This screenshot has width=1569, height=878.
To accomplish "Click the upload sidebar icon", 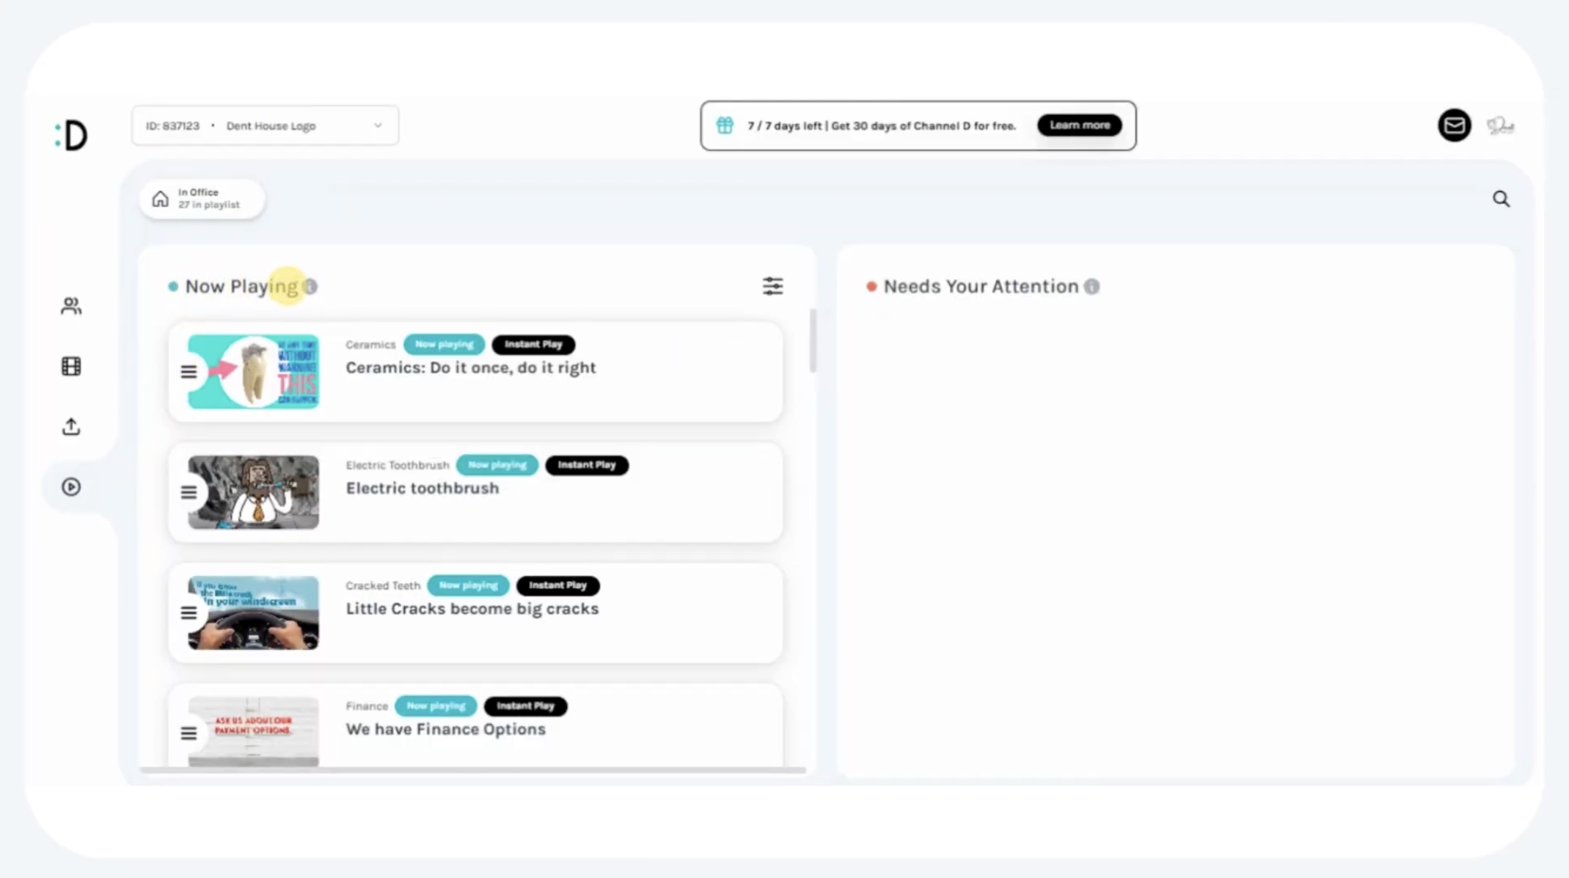I will (x=71, y=426).
